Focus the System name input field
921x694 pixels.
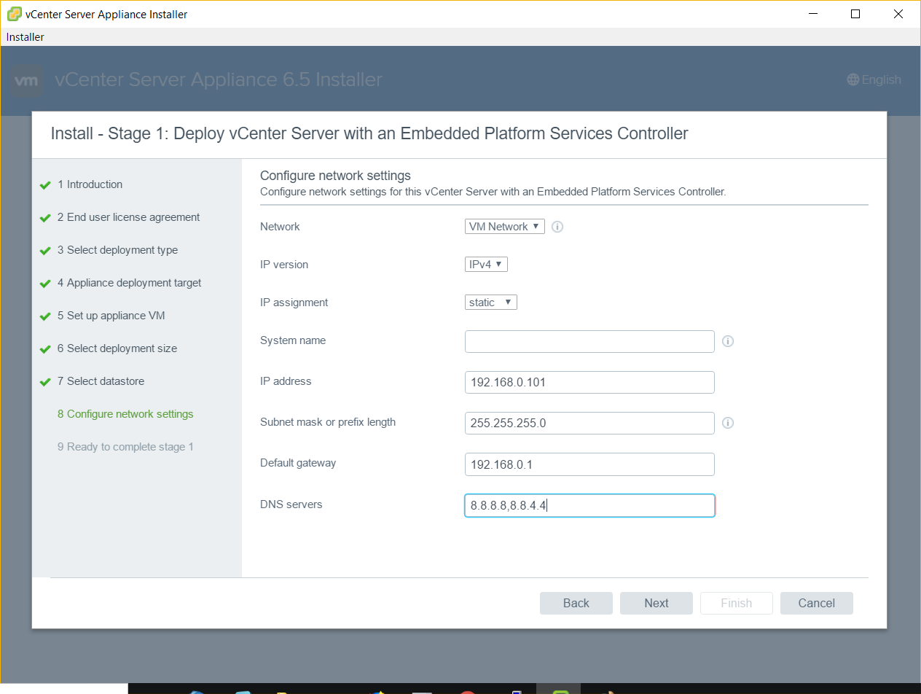tap(589, 341)
